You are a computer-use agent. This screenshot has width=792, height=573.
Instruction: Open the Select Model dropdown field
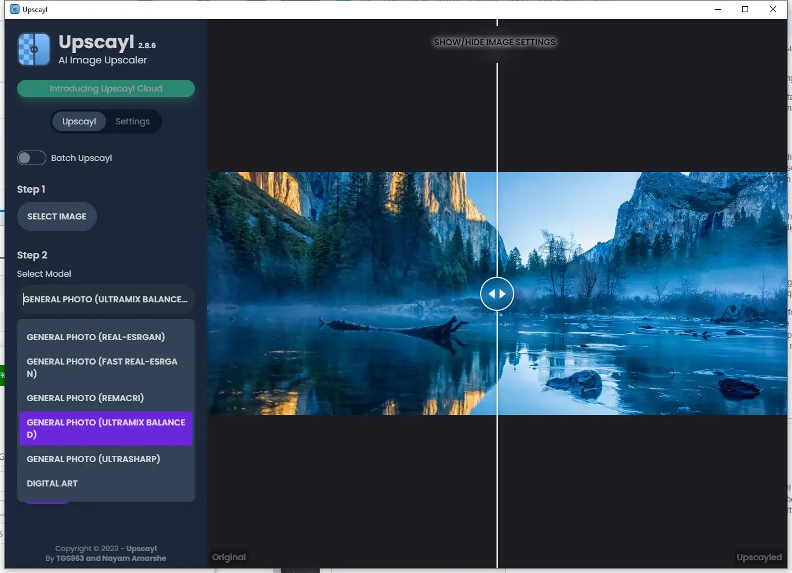click(105, 299)
